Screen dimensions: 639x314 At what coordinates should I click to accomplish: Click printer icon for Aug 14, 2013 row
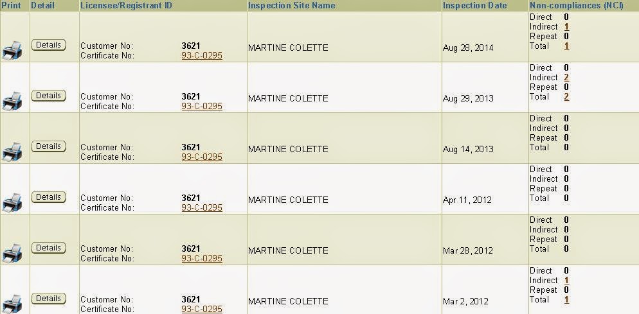click(x=13, y=151)
